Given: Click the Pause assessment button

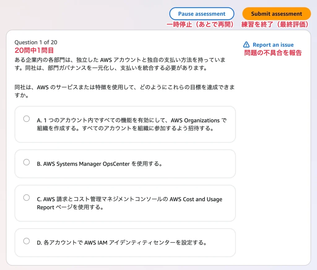Looking at the screenshot, I should [x=202, y=14].
